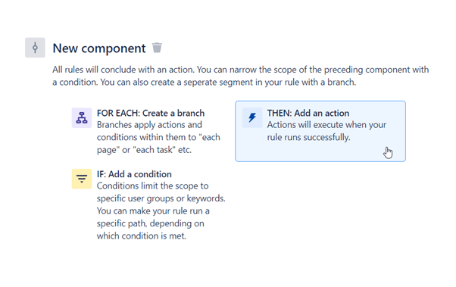Click the purple branch hierarchy icon

pyautogui.click(x=82, y=118)
